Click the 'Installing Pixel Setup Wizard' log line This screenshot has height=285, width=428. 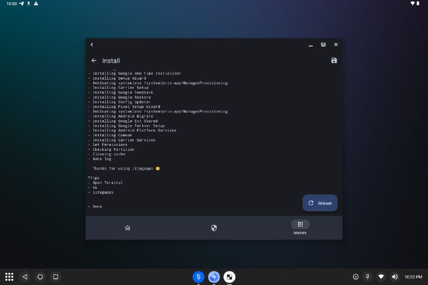tap(124, 106)
